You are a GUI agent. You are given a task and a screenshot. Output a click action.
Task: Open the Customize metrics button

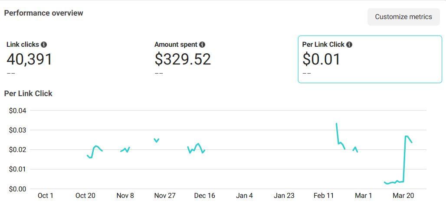click(x=403, y=17)
